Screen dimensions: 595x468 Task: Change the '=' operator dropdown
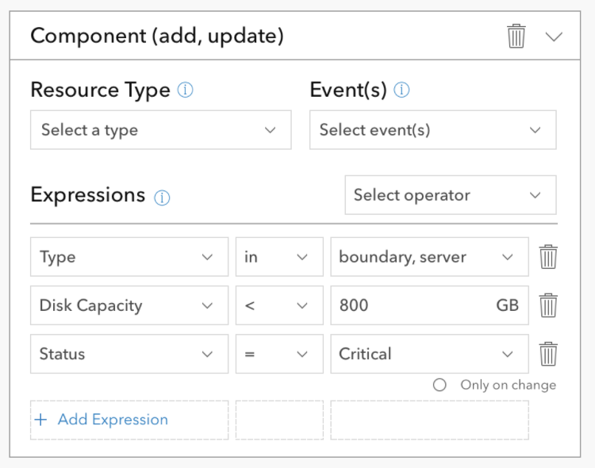279,354
